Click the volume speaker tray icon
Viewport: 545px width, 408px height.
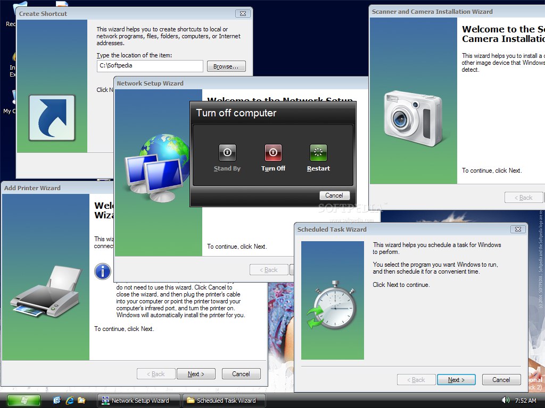tap(506, 401)
